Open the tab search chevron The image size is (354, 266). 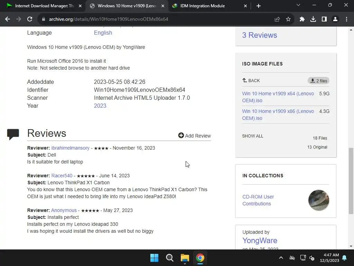[298, 5]
